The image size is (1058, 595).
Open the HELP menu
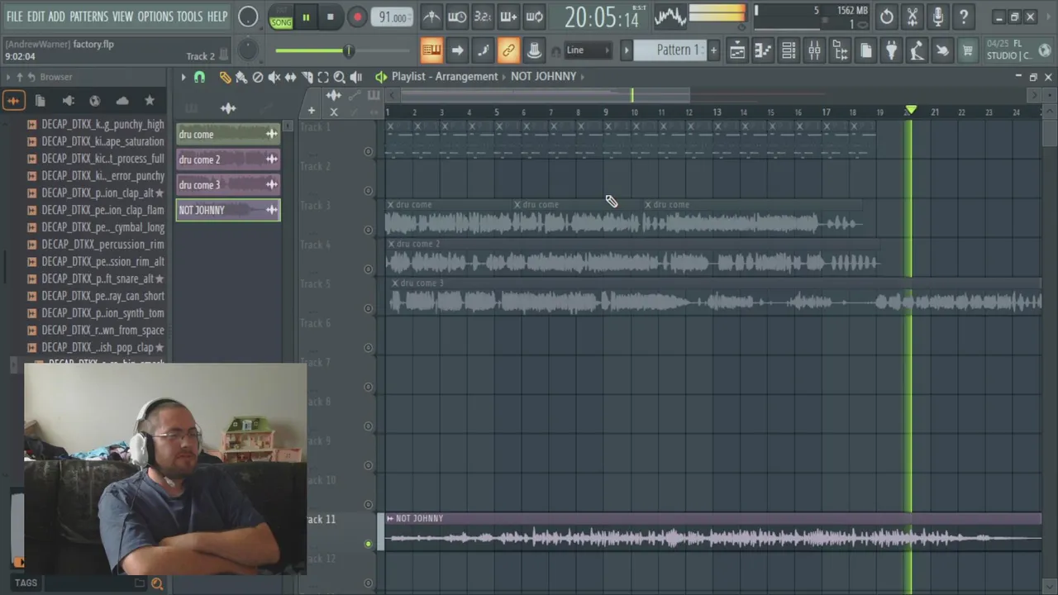pos(217,17)
